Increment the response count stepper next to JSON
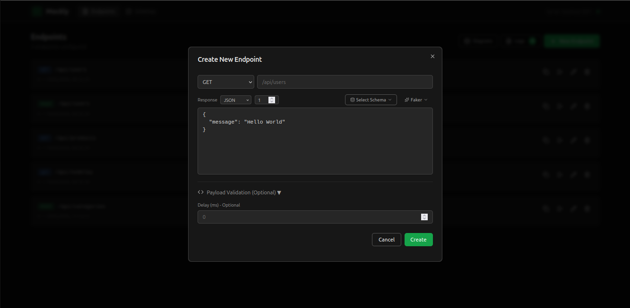This screenshot has height=308, width=630. [x=272, y=98]
